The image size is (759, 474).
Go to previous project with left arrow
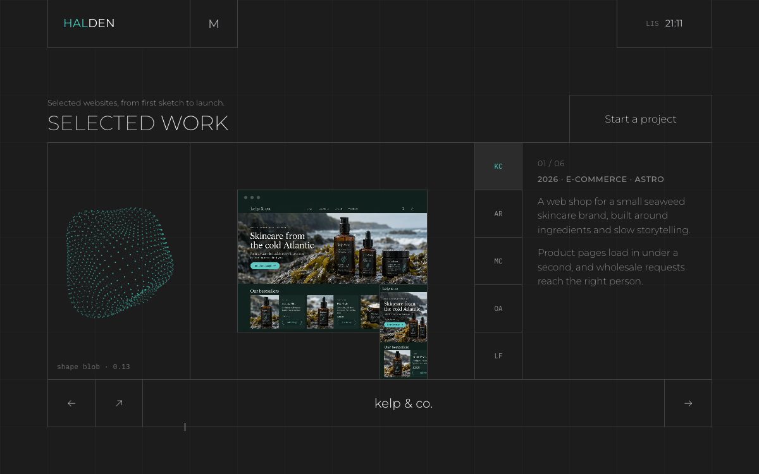click(71, 403)
